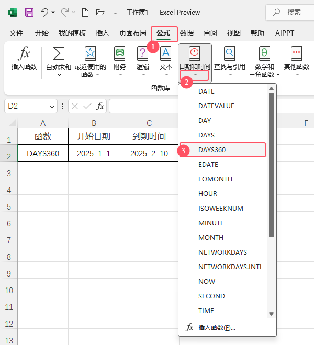
Task: Expand the 文本 dropdown arrow
Action: (x=166, y=75)
